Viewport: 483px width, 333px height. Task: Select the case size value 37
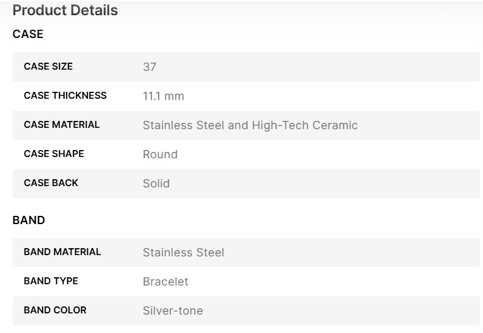point(149,67)
